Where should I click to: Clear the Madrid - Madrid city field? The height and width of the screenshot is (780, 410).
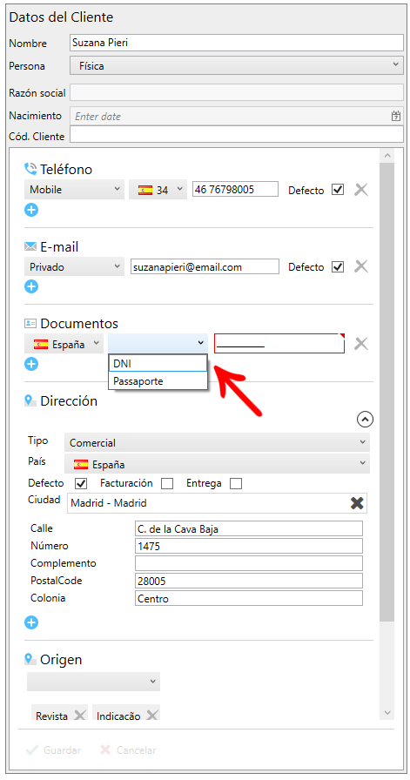pyautogui.click(x=357, y=503)
